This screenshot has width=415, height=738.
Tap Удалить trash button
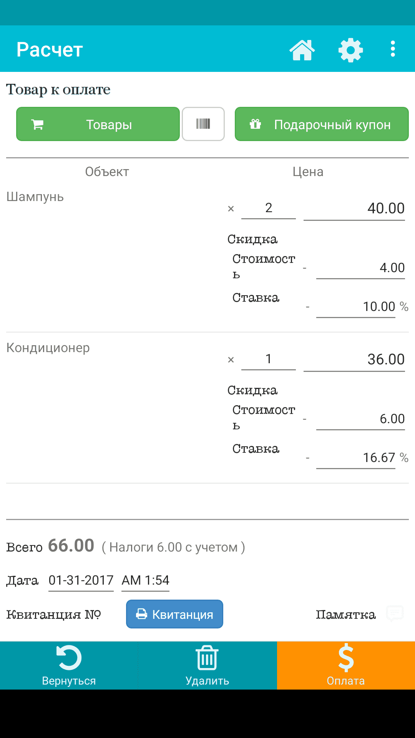click(207, 665)
